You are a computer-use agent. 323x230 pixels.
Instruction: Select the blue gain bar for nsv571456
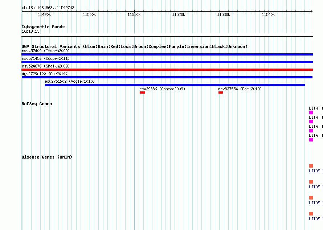(167, 62)
